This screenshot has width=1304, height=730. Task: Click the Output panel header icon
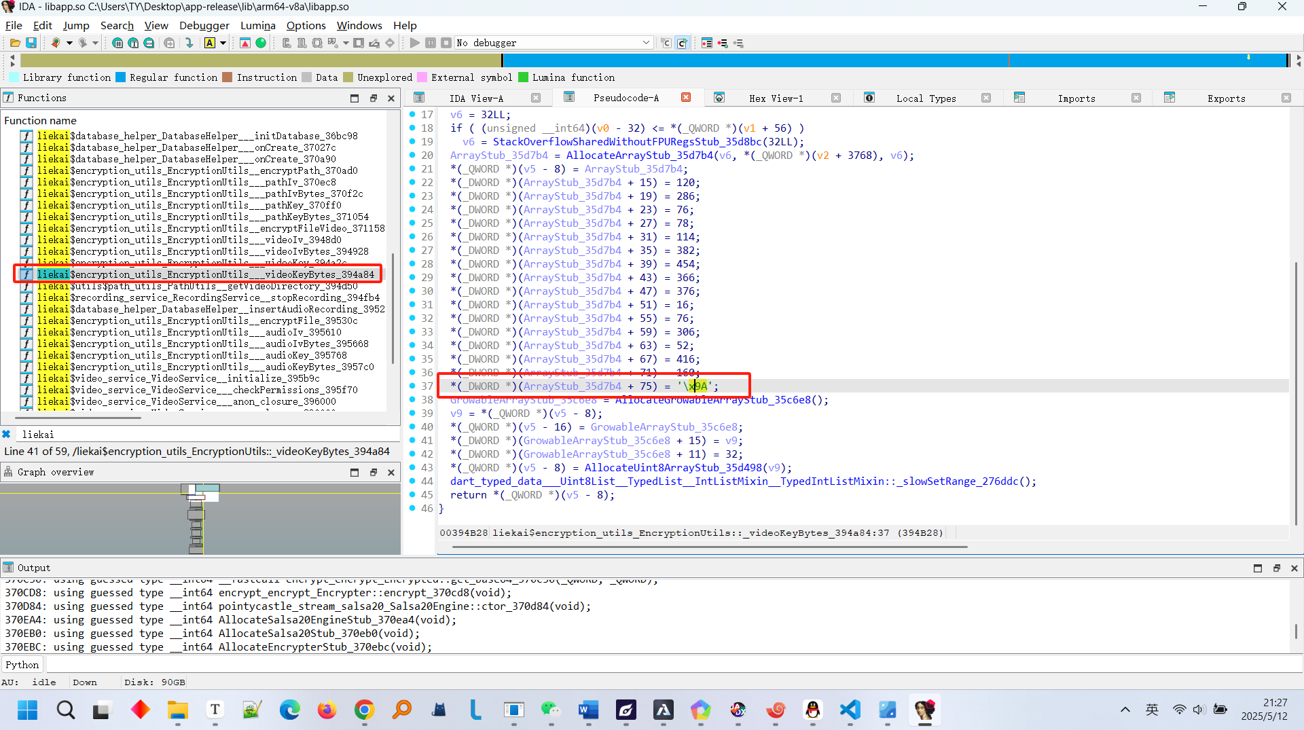pyautogui.click(x=9, y=568)
